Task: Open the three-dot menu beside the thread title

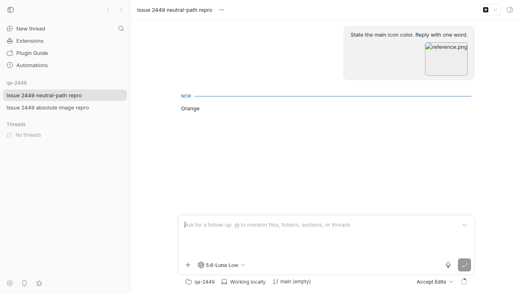Action: [x=221, y=10]
